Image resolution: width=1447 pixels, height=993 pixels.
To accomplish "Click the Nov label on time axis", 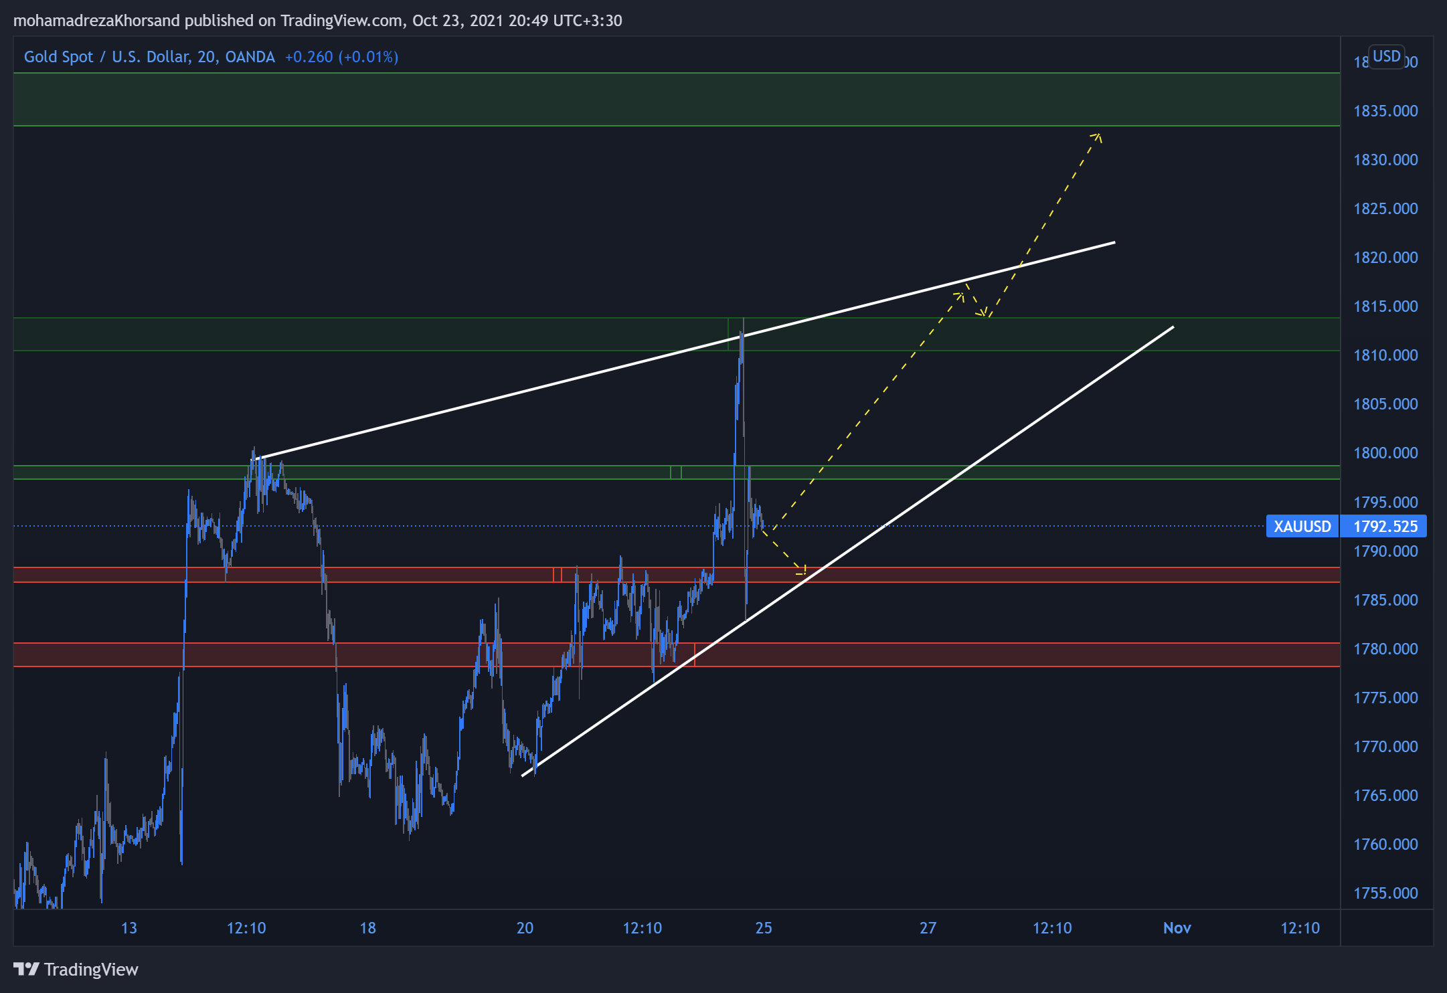I will point(1177,928).
